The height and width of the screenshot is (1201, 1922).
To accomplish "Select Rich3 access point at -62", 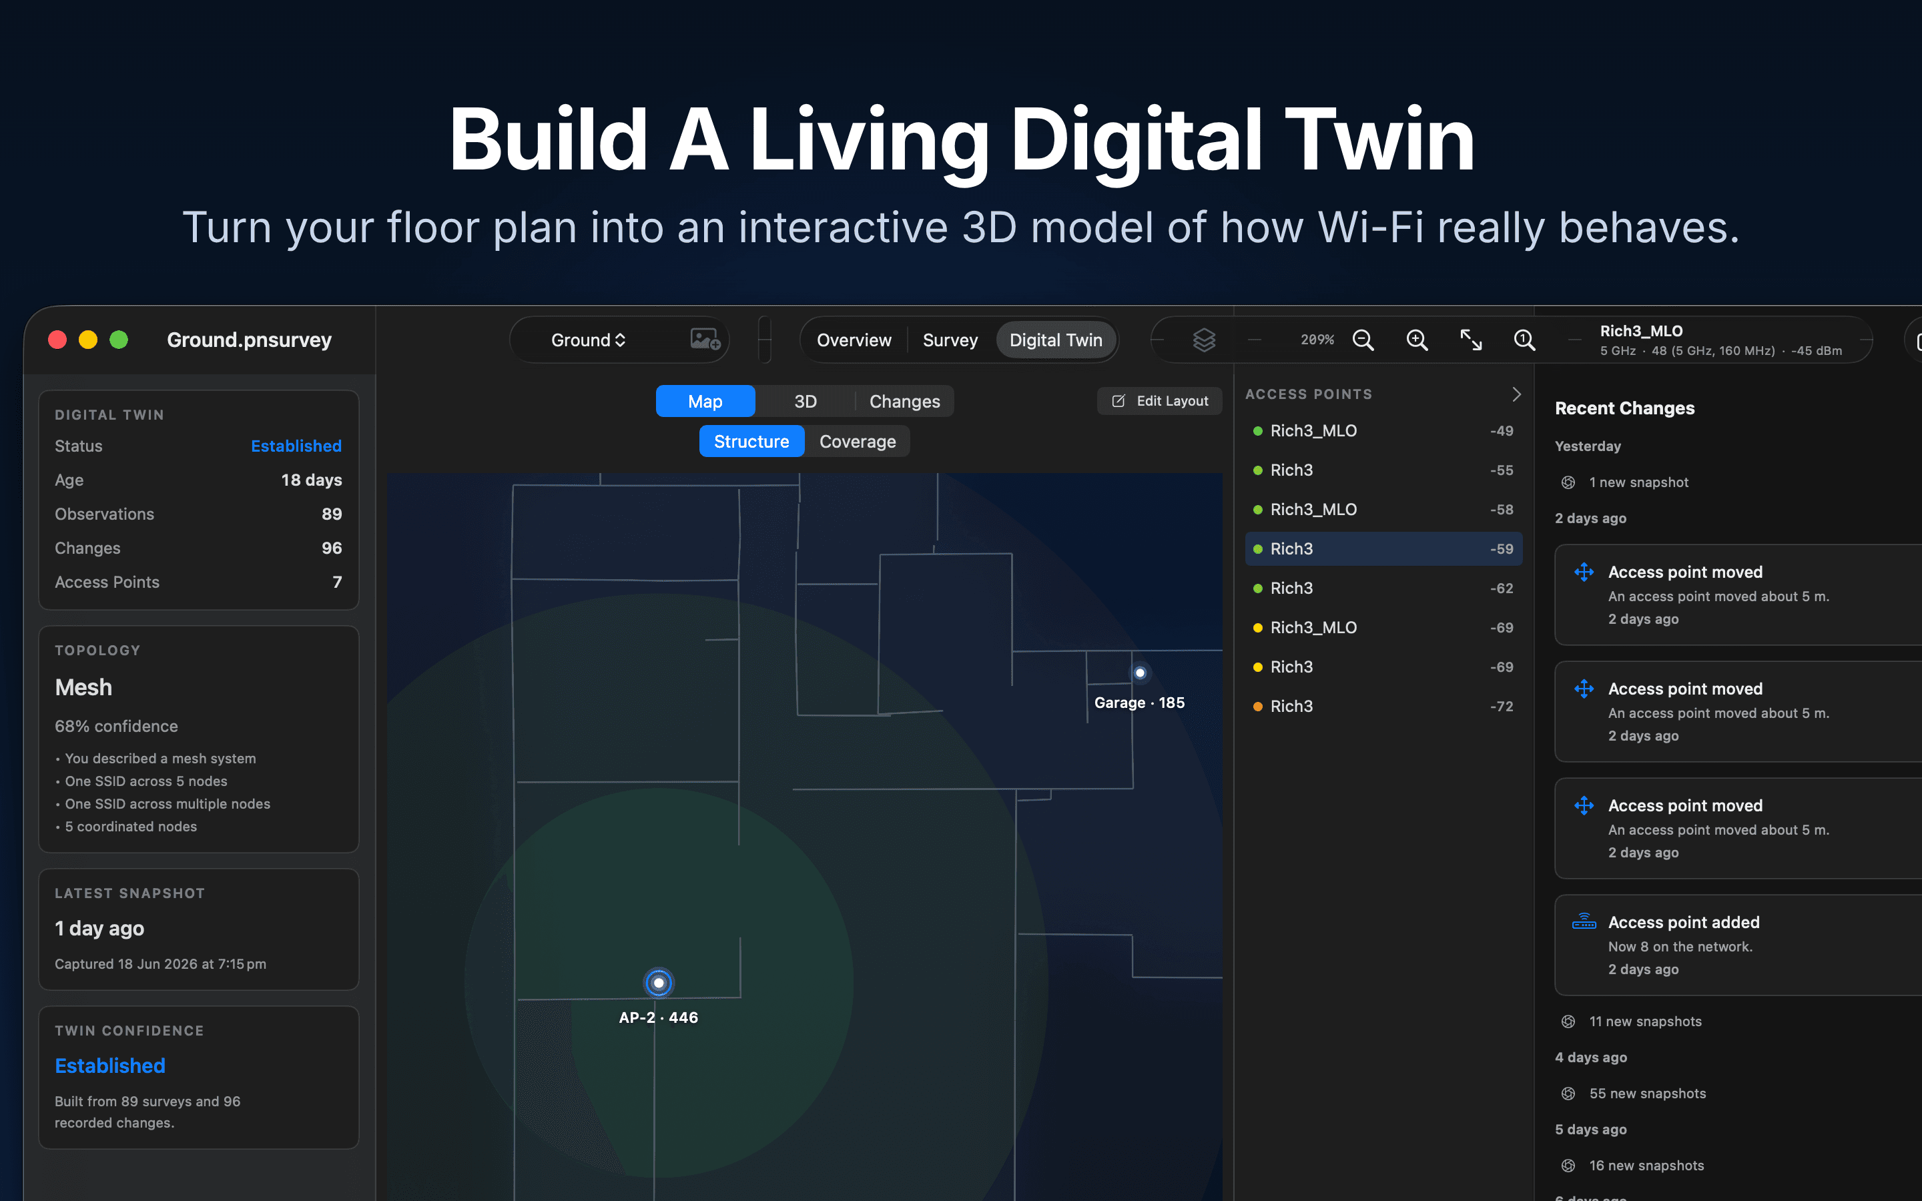I will (1383, 588).
